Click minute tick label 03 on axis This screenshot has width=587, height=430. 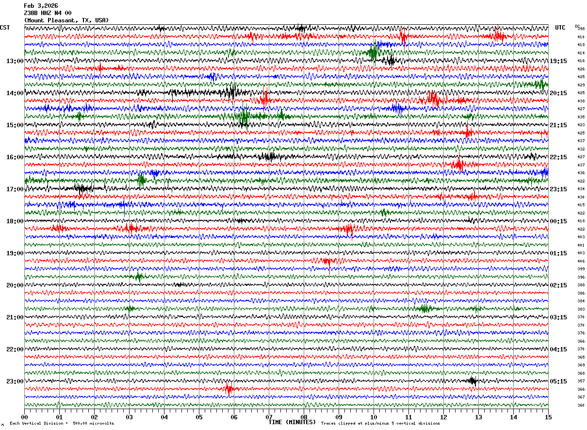(x=129, y=417)
